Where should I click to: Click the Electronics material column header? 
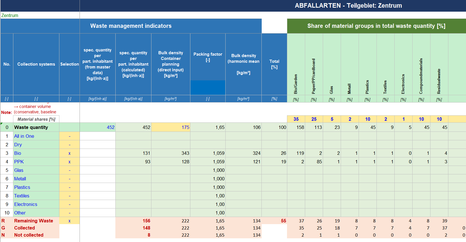[403, 64]
